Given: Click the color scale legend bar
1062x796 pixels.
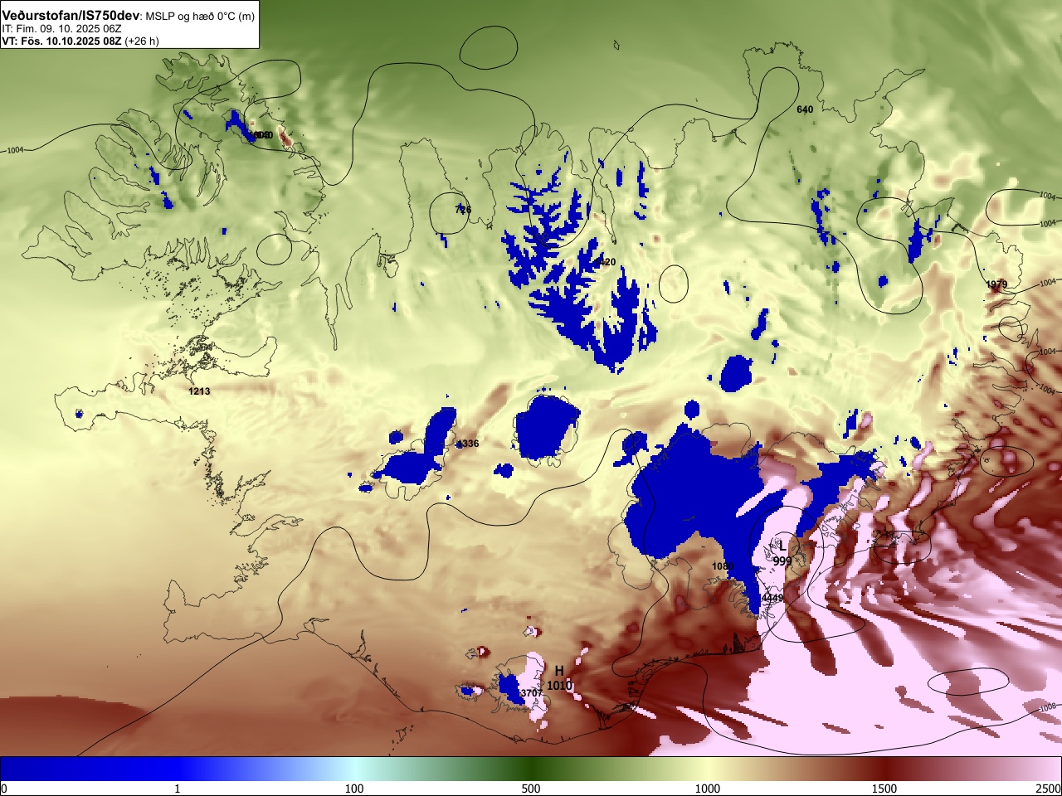Looking at the screenshot, I should pyautogui.click(x=531, y=769).
